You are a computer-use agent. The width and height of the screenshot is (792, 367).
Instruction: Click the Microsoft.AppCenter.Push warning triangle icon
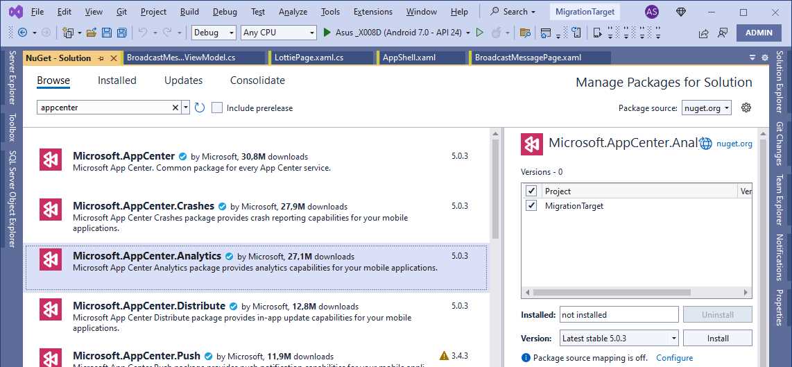click(444, 355)
